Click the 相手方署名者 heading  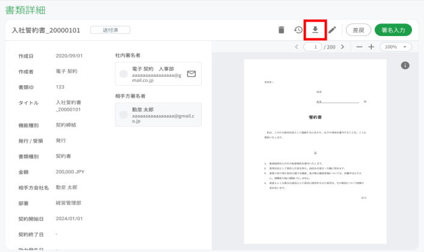tap(130, 96)
